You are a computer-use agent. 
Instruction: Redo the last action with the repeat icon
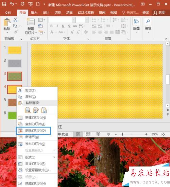click(x=22, y=4)
